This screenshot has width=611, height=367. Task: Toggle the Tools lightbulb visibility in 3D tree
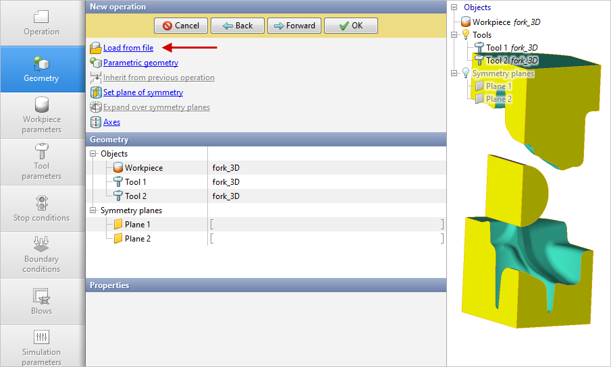pos(465,34)
